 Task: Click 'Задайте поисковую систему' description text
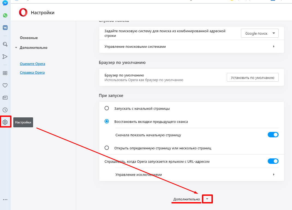click(165, 33)
